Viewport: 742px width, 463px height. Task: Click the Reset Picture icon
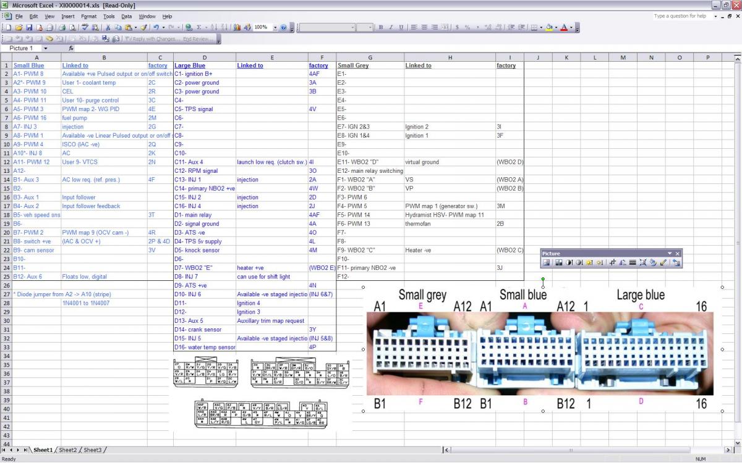click(x=676, y=262)
